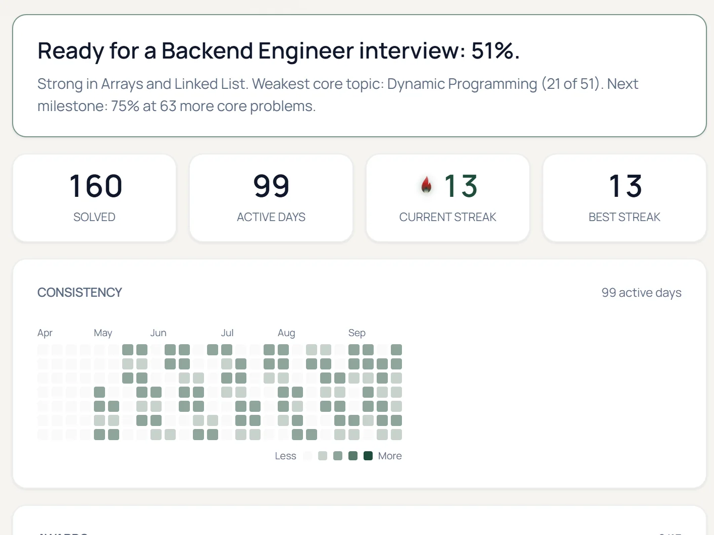Click the "Ready for a Backend Engineer interview" headline
Viewport: 714px width, 535px height.
click(x=279, y=51)
